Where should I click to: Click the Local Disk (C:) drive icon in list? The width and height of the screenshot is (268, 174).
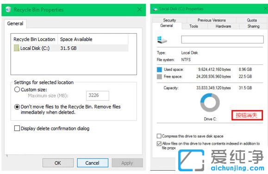[16, 48]
